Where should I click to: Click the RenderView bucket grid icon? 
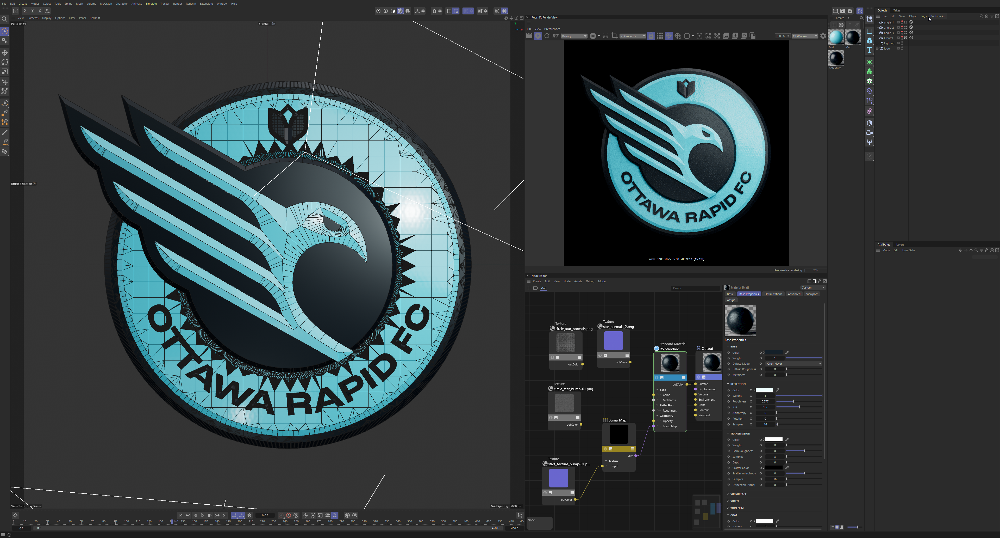click(x=660, y=36)
